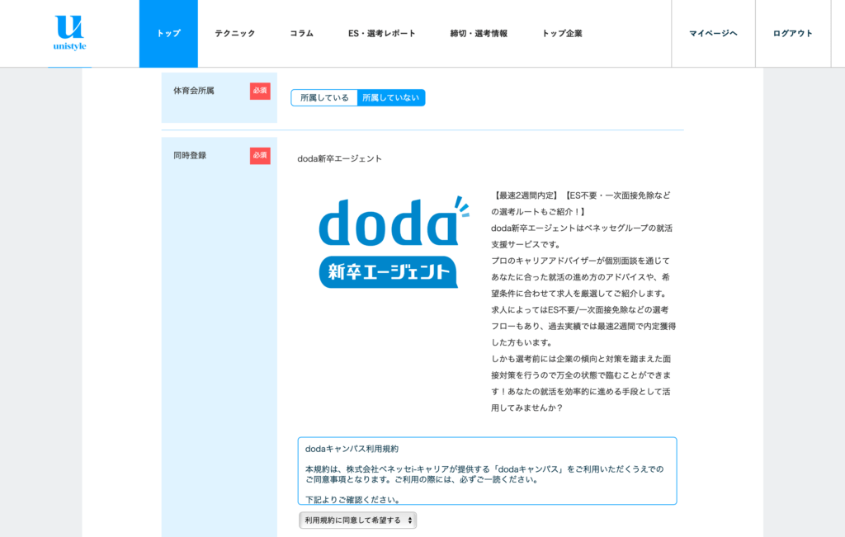Click the 体育会所属 field label
Screen dimensions: 845x537
(193, 91)
